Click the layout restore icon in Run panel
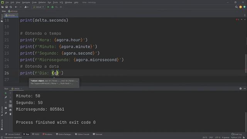The width and height of the screenshot is (247, 139). pyautogui.click(x=6, y=108)
